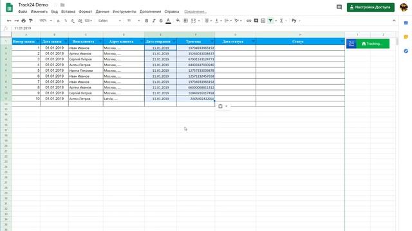Open the vertical align dropdown
412x231 pixels.
(218, 21)
